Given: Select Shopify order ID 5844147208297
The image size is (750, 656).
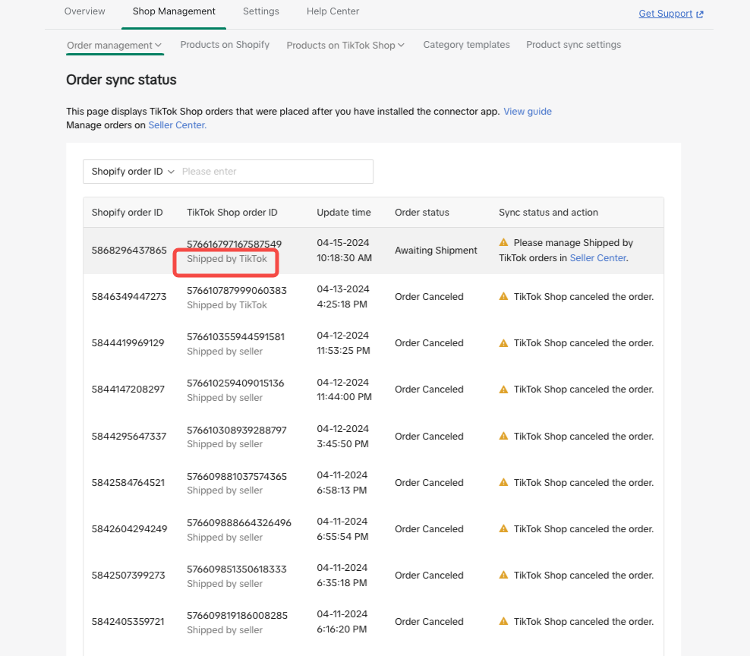Looking at the screenshot, I should pos(128,389).
